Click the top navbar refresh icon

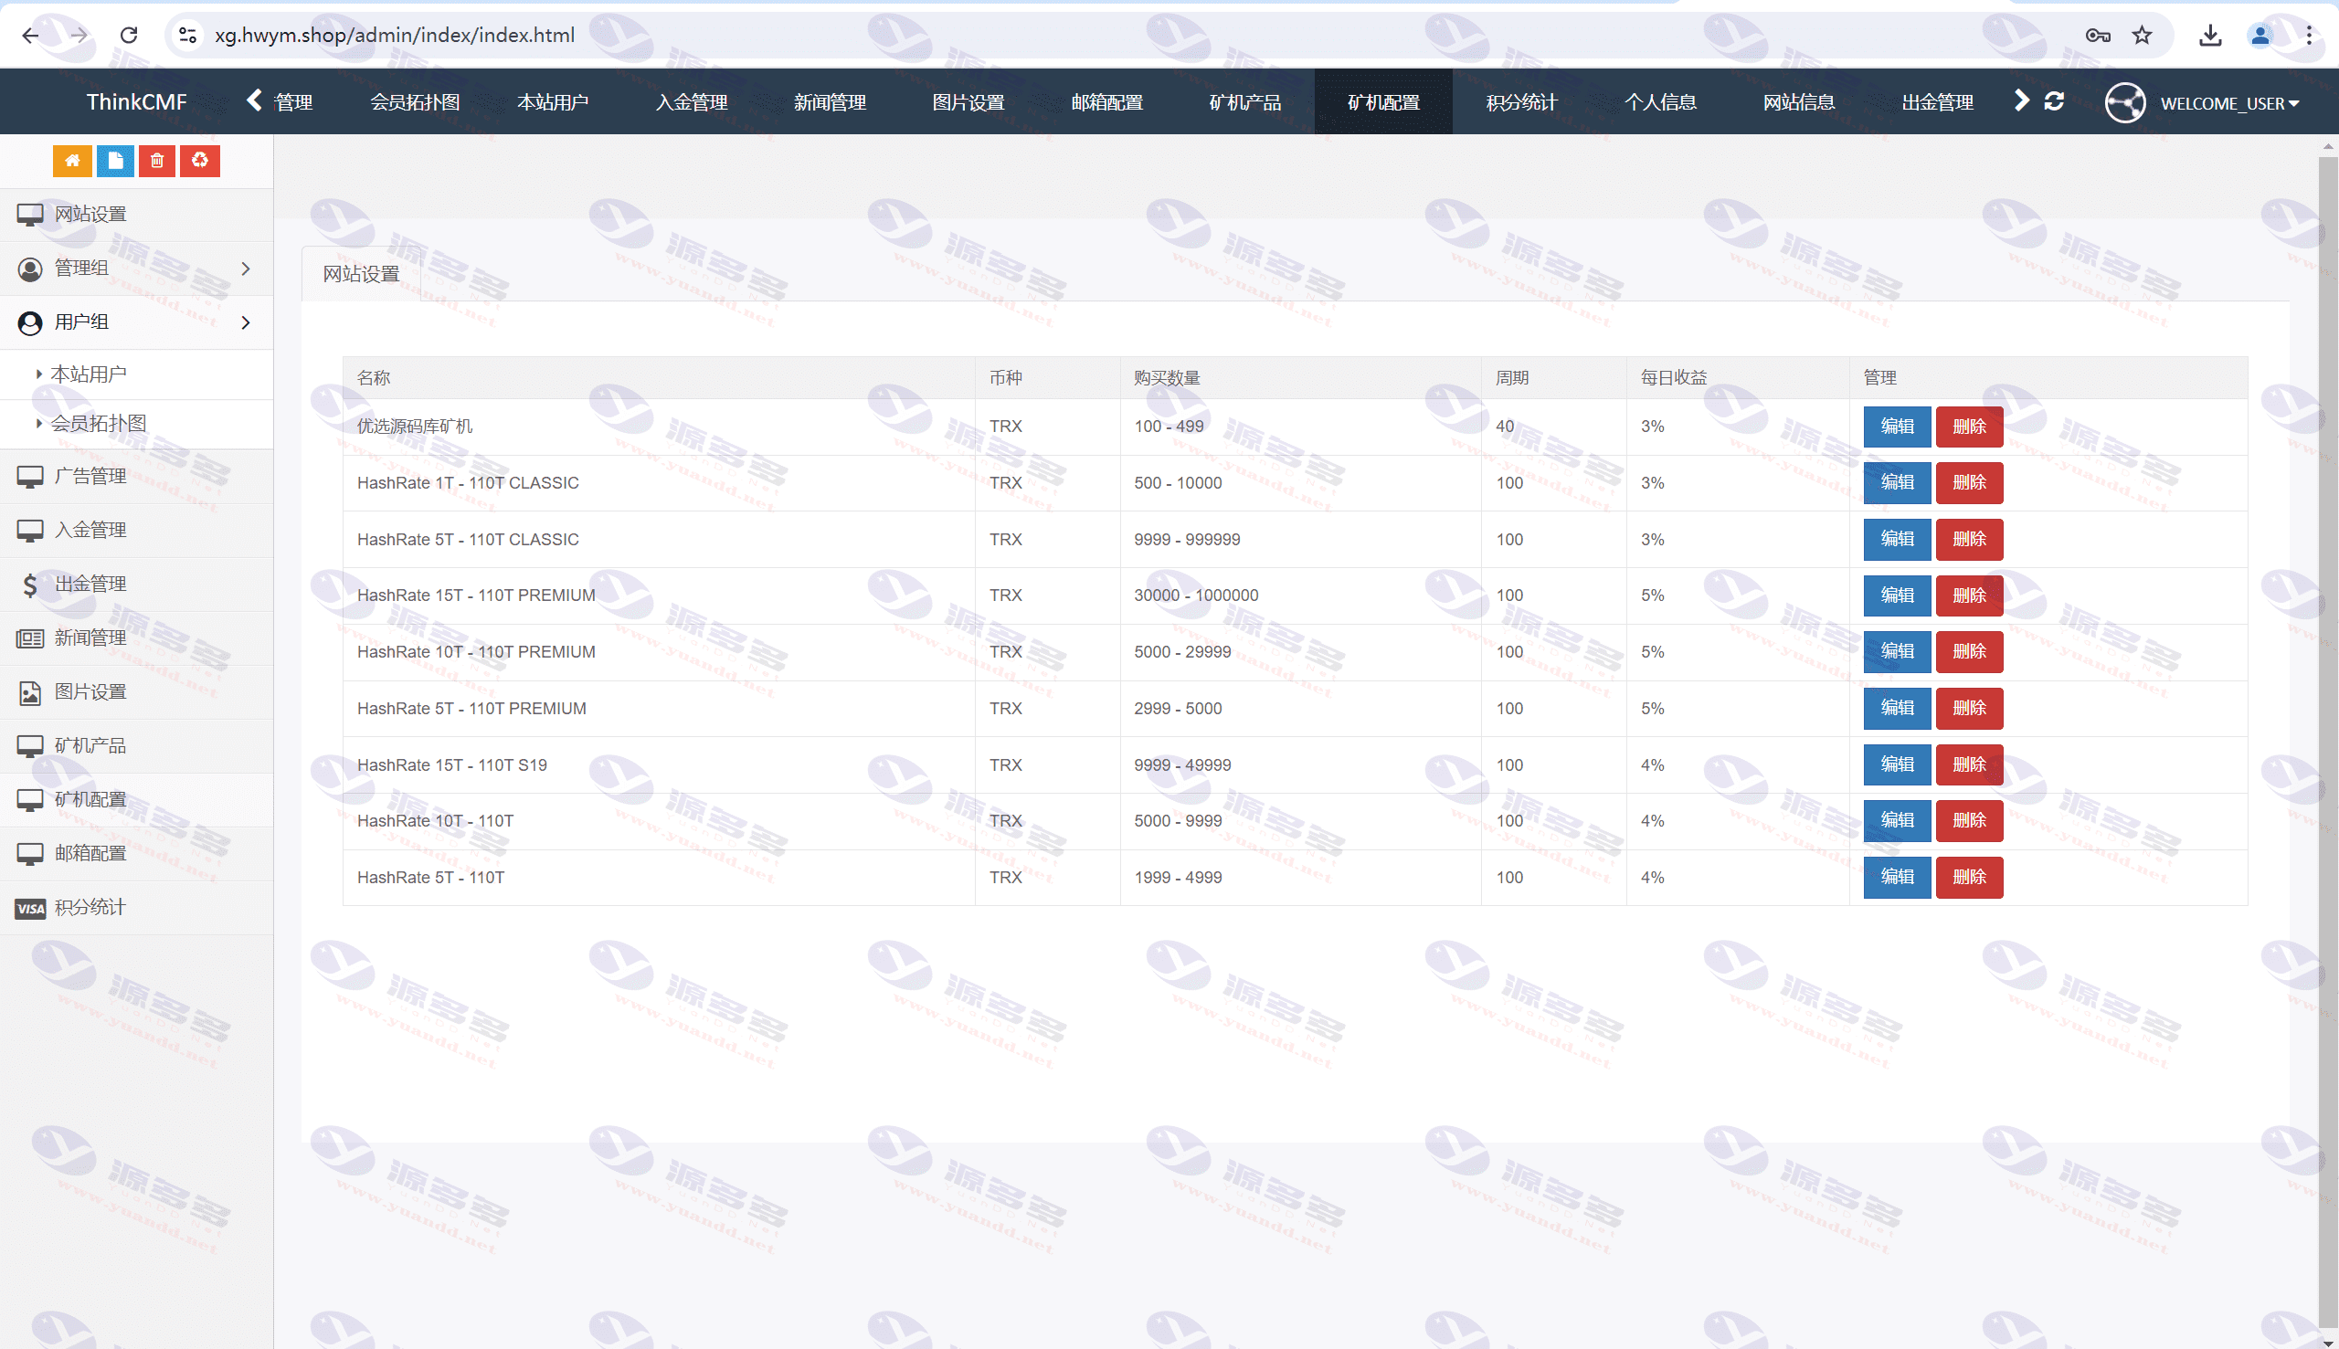pyautogui.click(x=2054, y=101)
